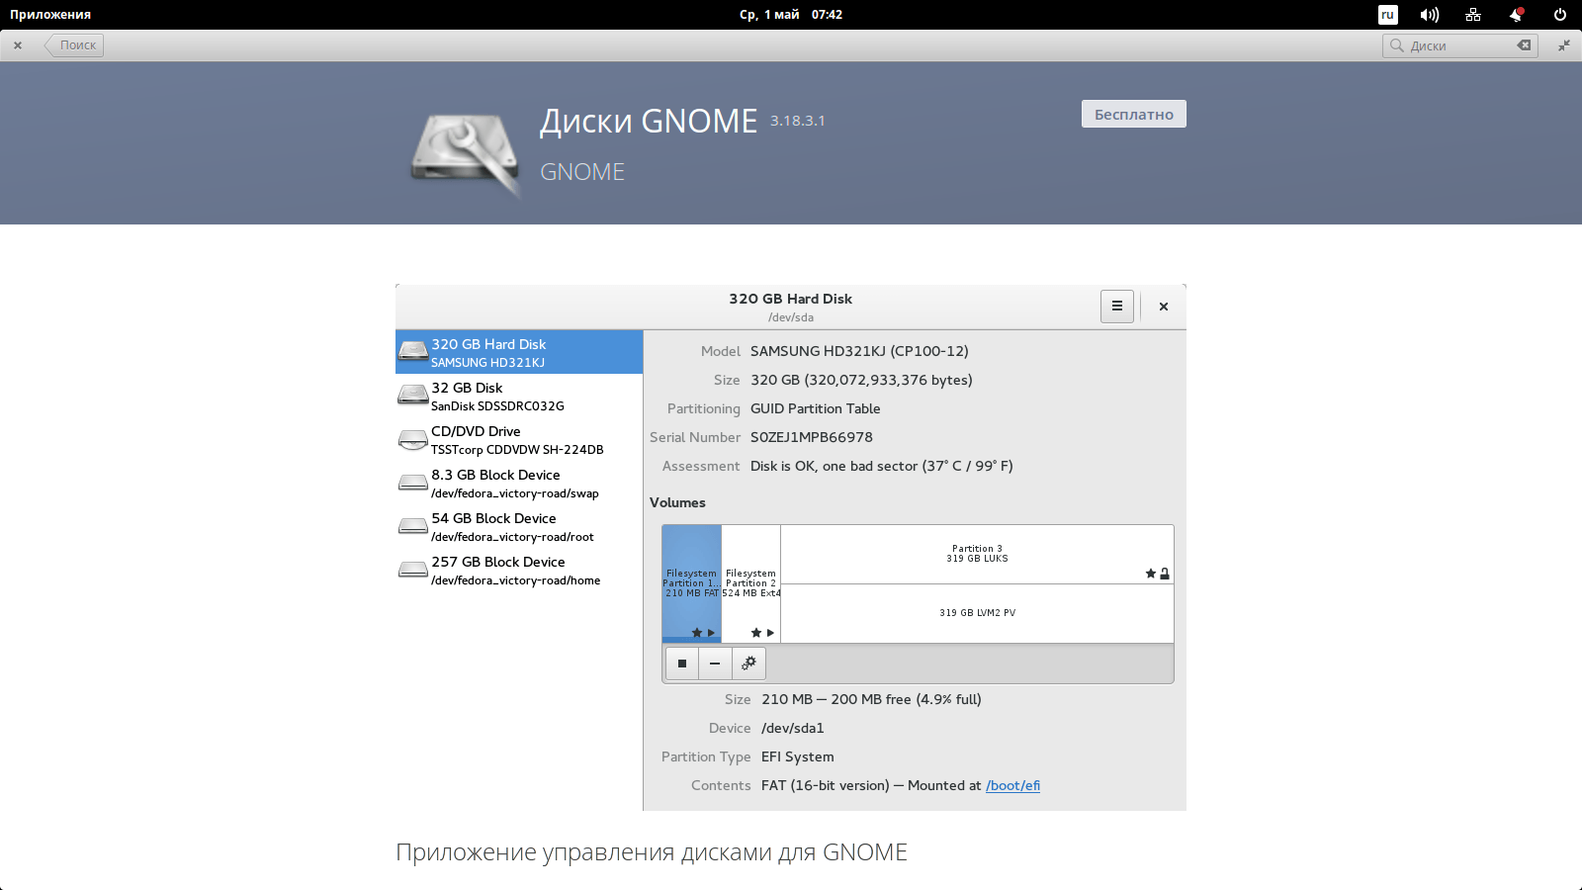Go back to Поиск results
This screenshot has height=890, width=1582.
pos(74,44)
